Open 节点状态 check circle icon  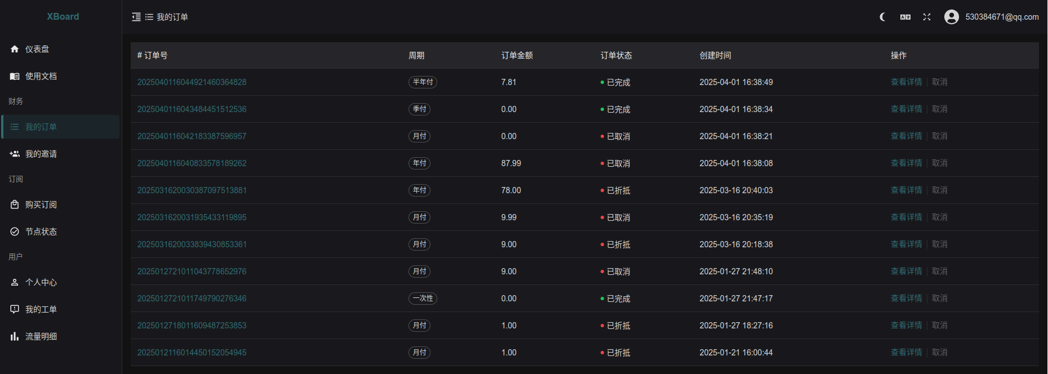[x=15, y=231]
